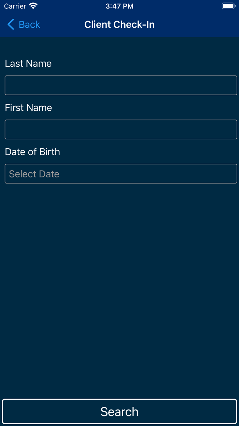Place cursor in the box under First Name
The image size is (239, 426).
pyautogui.click(x=121, y=129)
